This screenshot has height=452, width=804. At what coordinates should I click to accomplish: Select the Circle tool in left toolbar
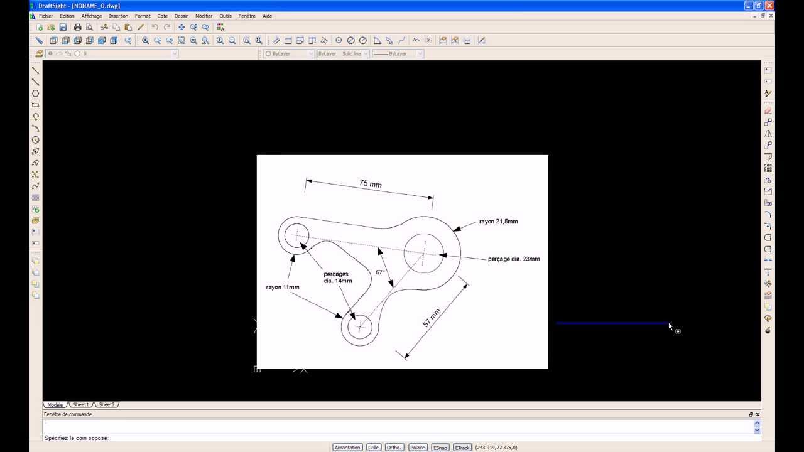pyautogui.click(x=36, y=140)
